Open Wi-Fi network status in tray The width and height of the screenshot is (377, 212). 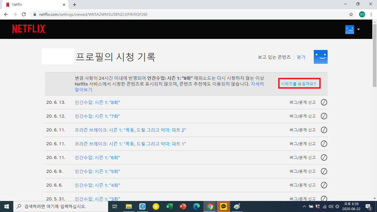tap(325, 206)
